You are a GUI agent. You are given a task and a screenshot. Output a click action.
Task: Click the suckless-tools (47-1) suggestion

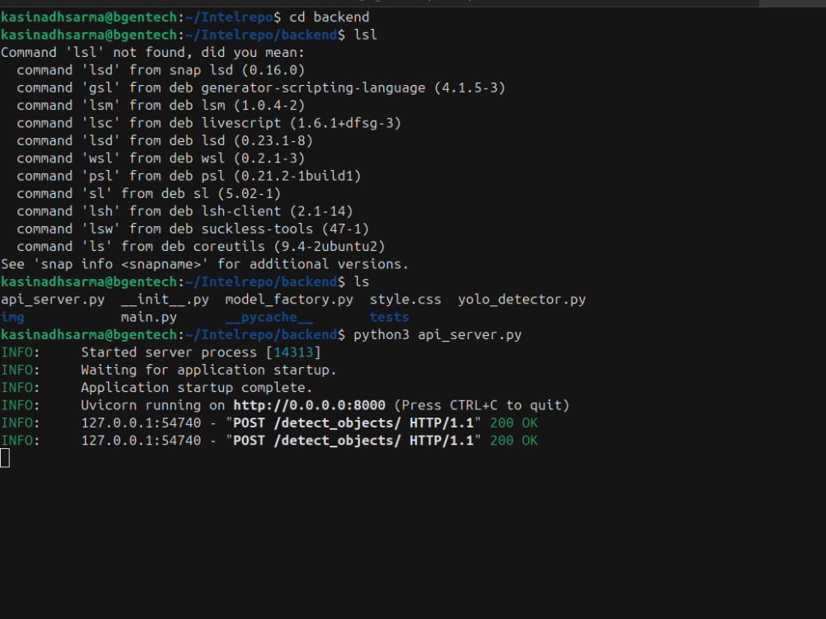(192, 229)
